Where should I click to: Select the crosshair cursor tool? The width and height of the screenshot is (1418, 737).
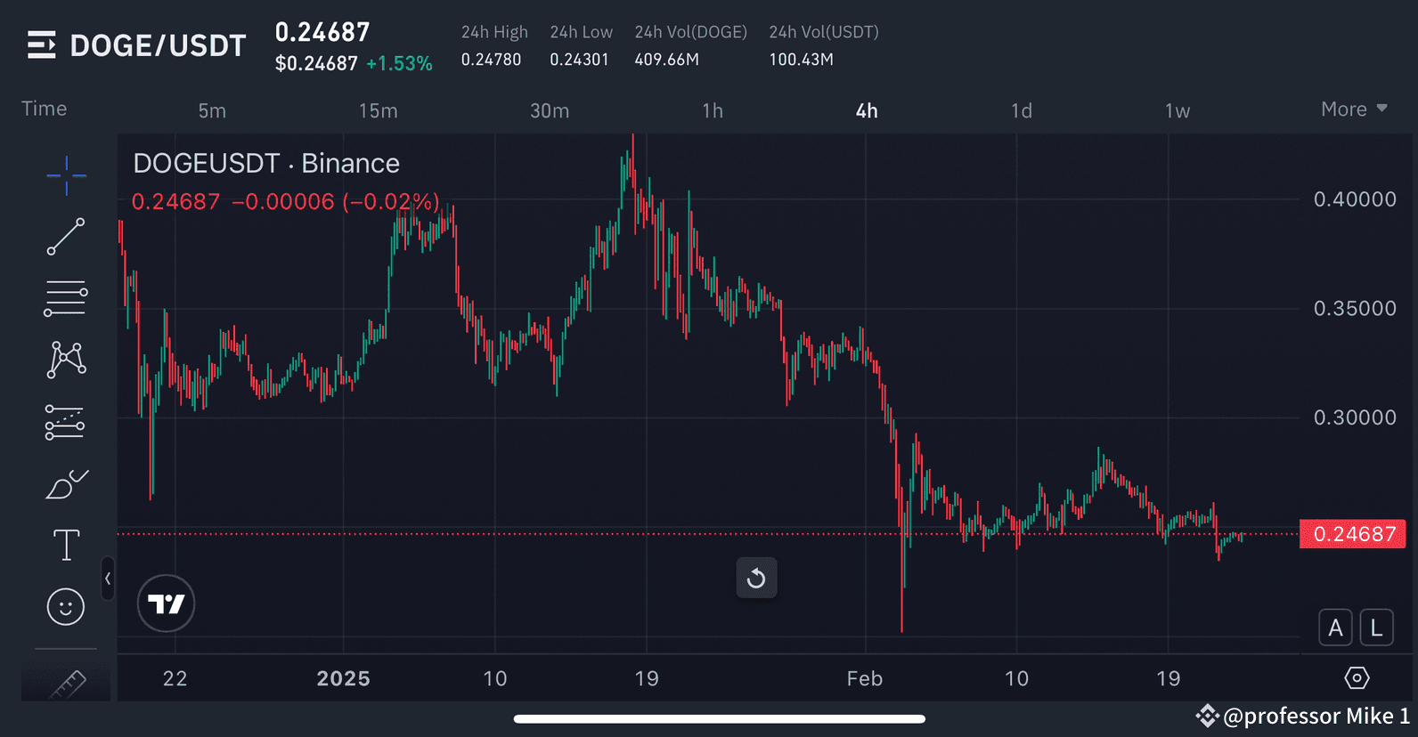click(66, 176)
